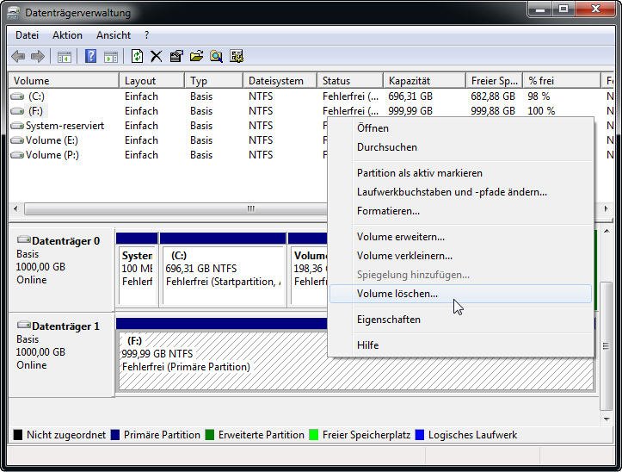Viewport: 622px width, 472px height.
Task: Click the back arrow in the toolbar
Action: (x=18, y=57)
